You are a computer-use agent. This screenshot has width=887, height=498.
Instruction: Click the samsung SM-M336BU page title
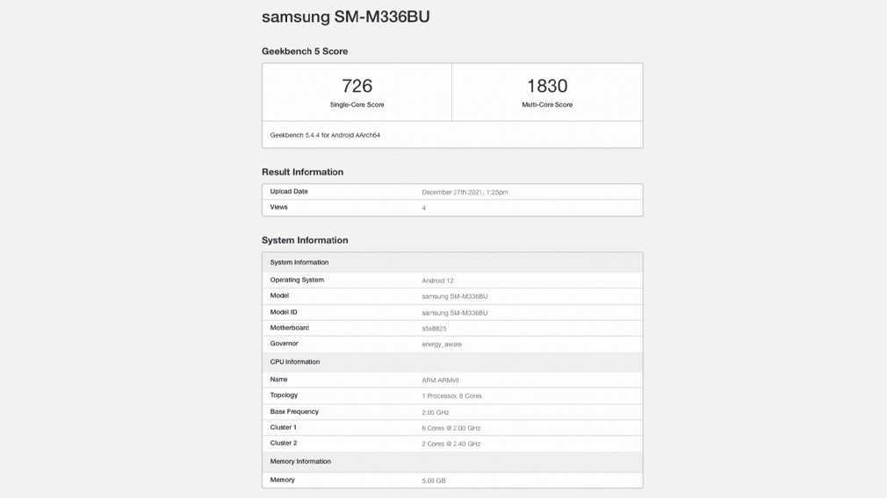[x=345, y=17]
